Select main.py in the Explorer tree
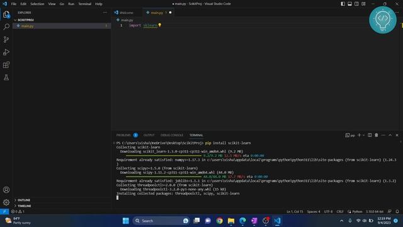 coord(62,26)
